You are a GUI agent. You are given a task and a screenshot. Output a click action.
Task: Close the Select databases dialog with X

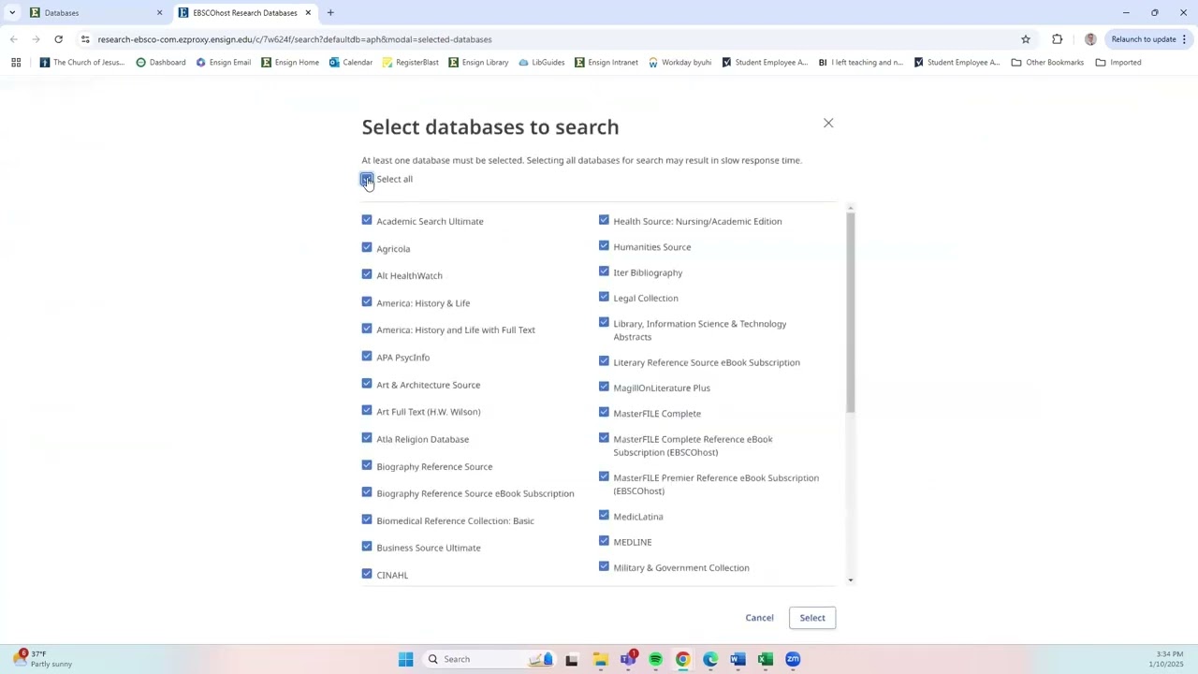(828, 123)
